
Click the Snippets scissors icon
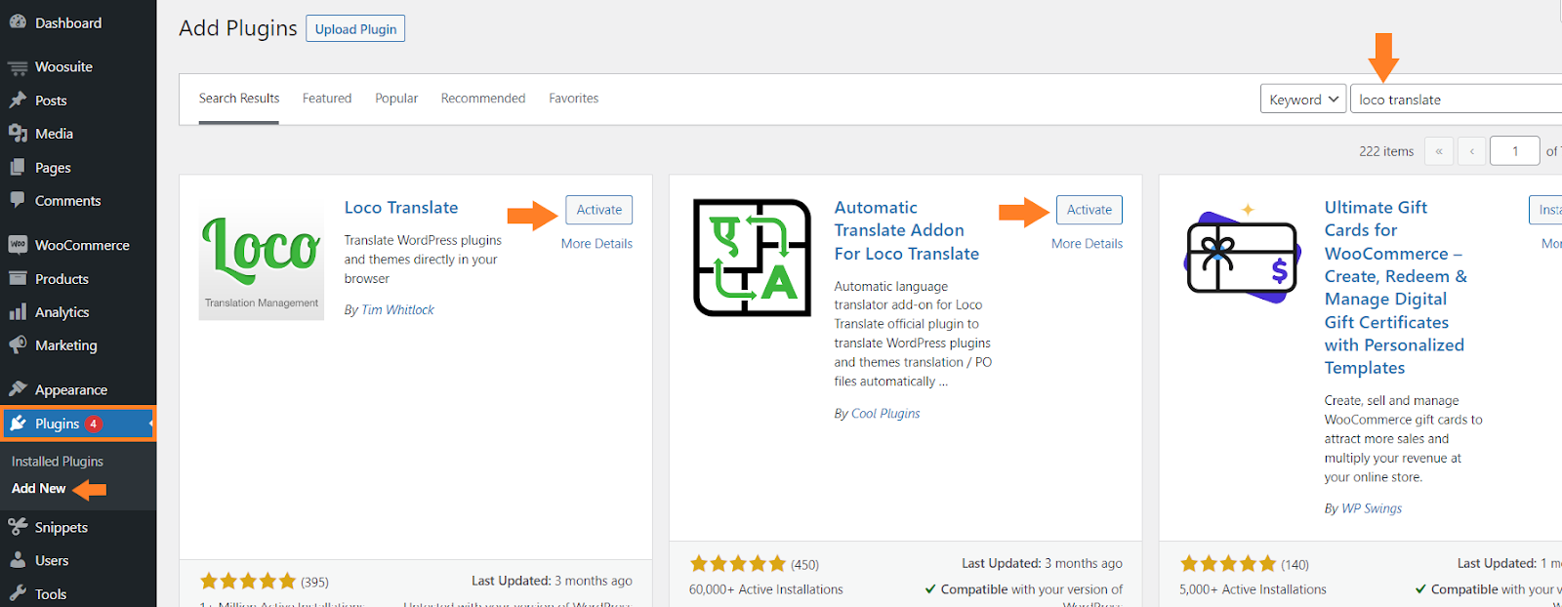18,527
